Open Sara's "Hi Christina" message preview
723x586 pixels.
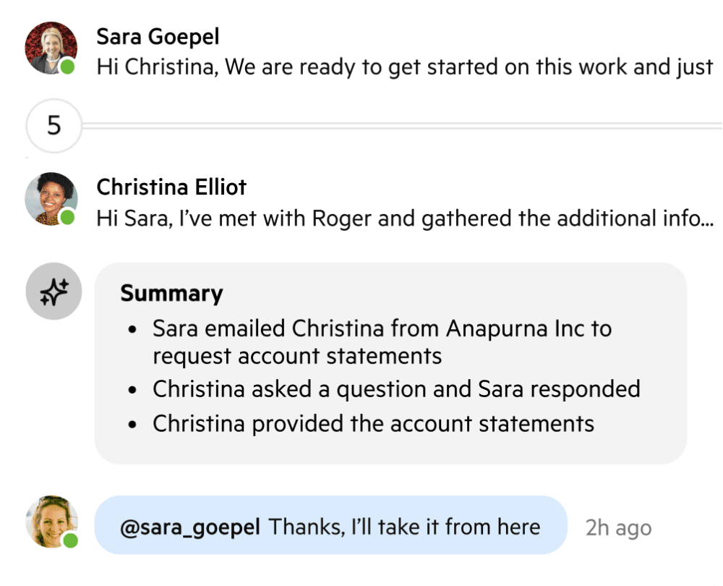tap(405, 67)
